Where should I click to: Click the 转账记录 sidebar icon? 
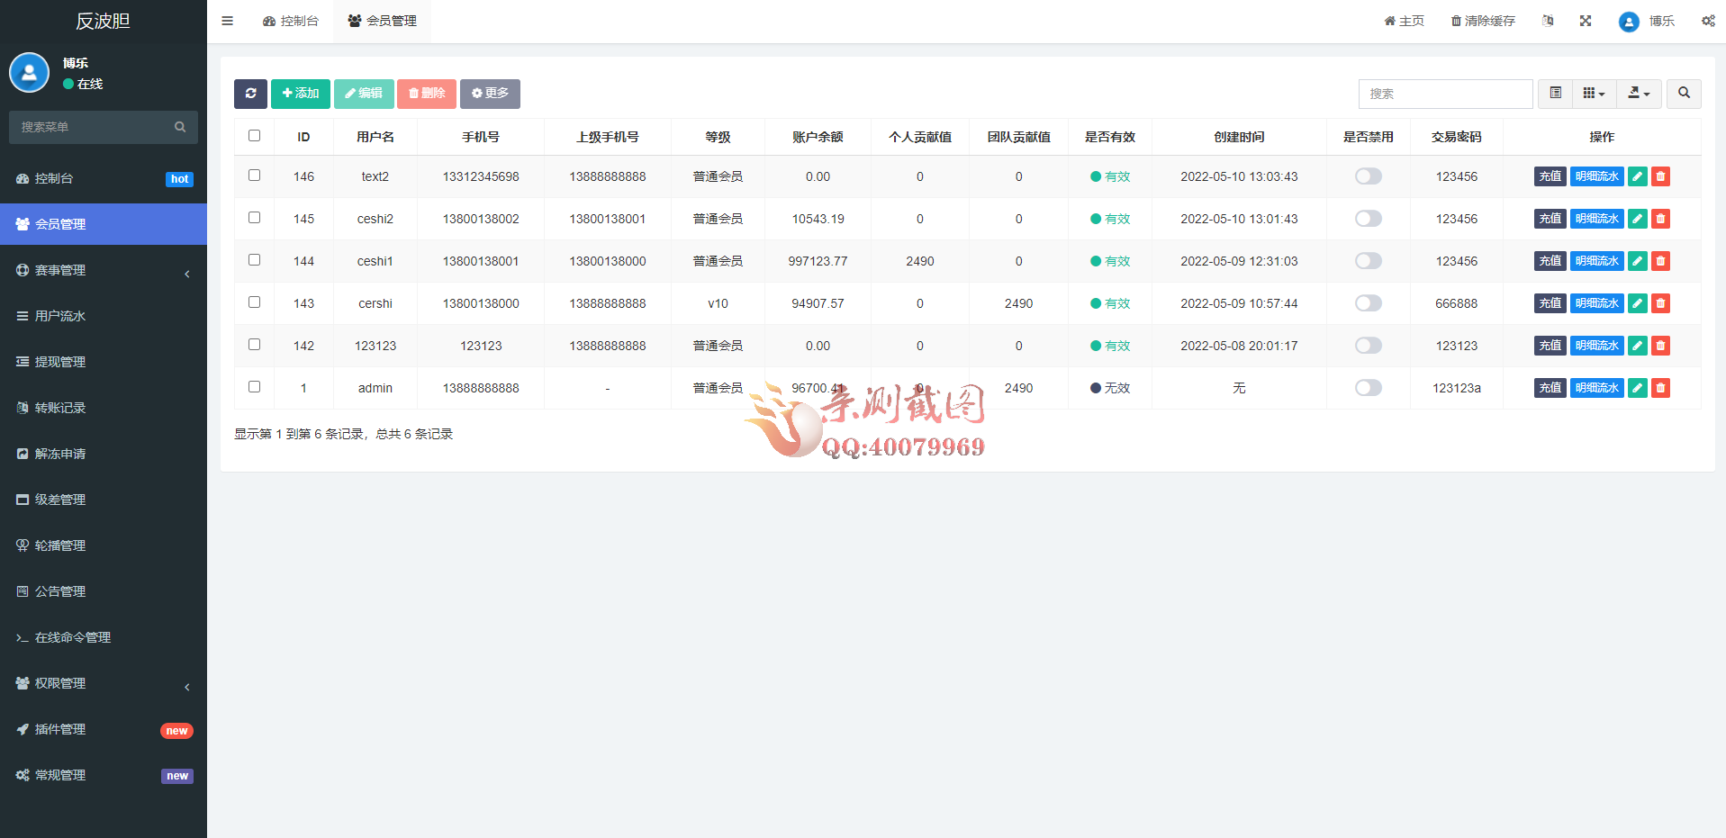pyautogui.click(x=23, y=407)
